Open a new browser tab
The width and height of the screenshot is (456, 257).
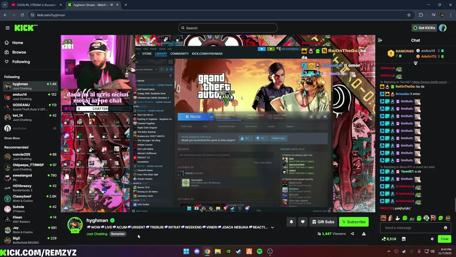click(x=126, y=5)
